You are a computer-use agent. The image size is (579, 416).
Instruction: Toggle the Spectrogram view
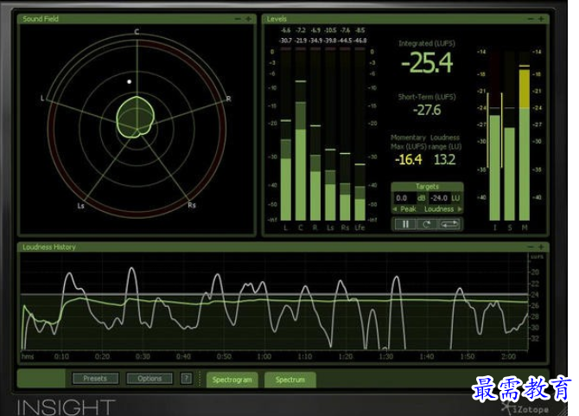(x=232, y=380)
